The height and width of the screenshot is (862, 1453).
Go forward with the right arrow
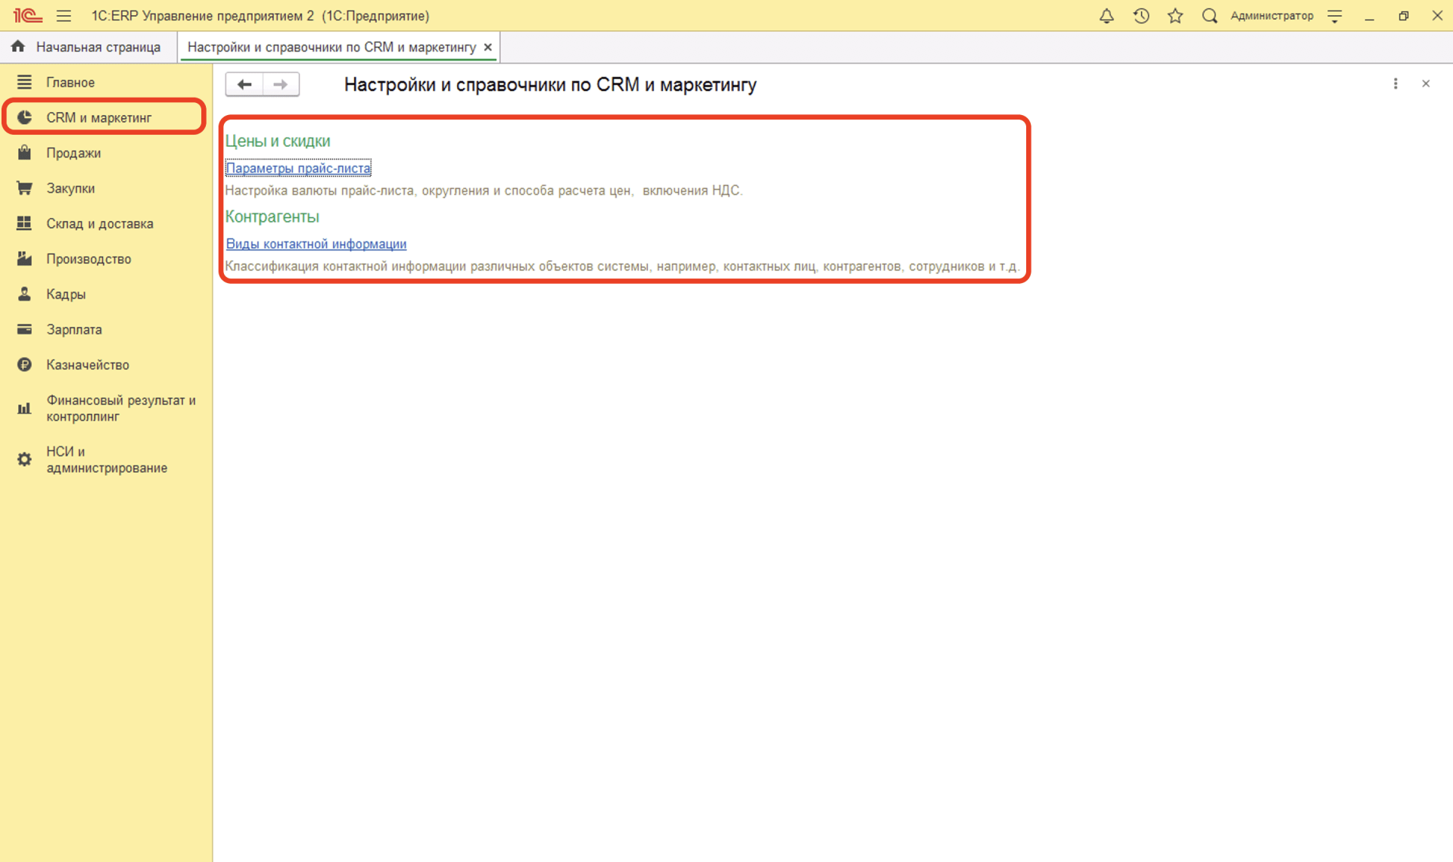(x=281, y=84)
